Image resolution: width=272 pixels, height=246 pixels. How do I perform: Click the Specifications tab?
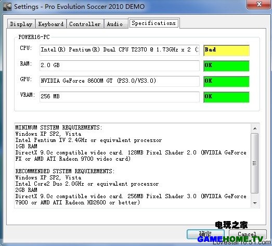pos(154,23)
